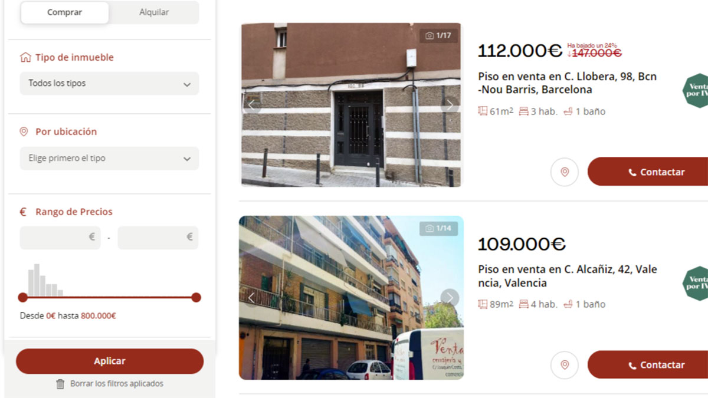Image resolution: width=708 pixels, height=398 pixels.
Task: Switch to the Comprar option
Action: (65, 12)
